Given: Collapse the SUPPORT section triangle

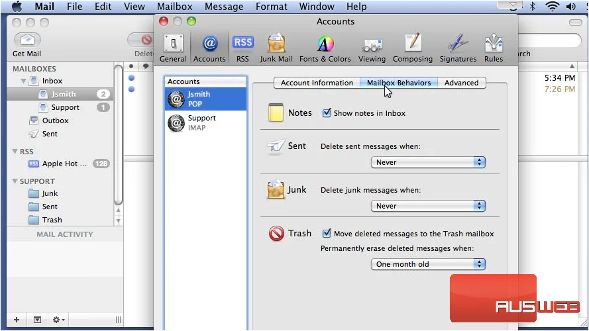Looking at the screenshot, I should pyautogui.click(x=15, y=181).
